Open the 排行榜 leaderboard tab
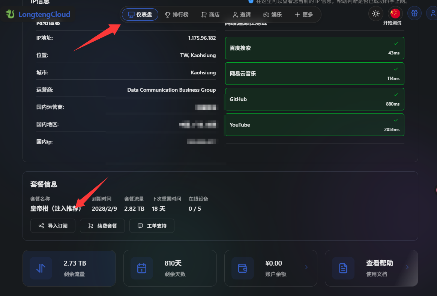Screen dimensions: 437x296 click(x=177, y=15)
